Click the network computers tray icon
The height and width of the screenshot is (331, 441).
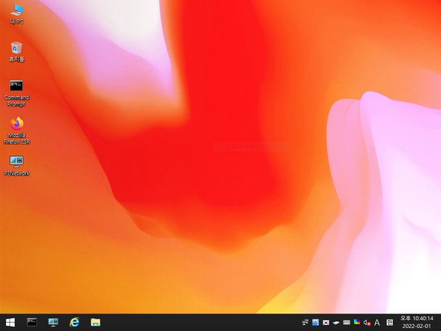tap(305, 323)
